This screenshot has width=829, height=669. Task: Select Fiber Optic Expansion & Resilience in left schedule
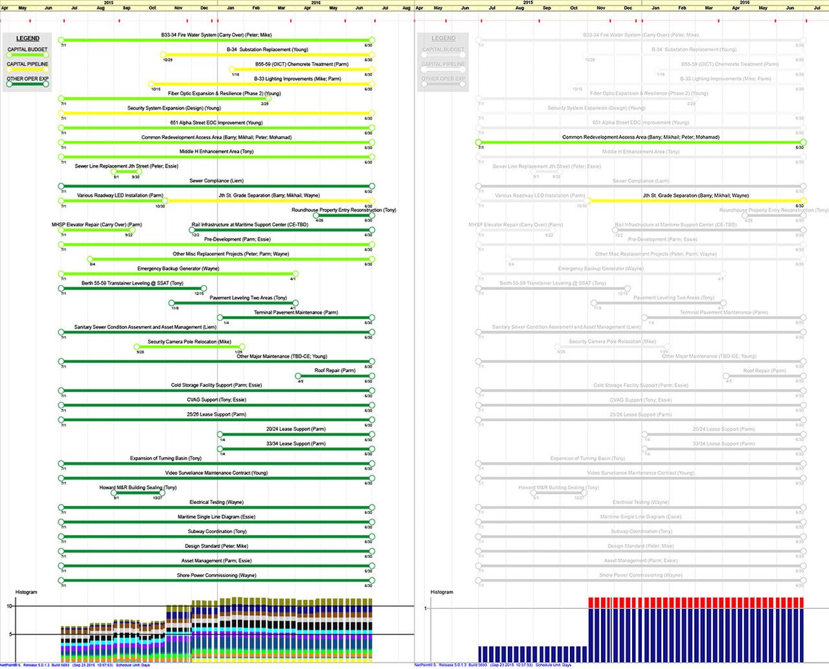pyautogui.click(x=165, y=99)
